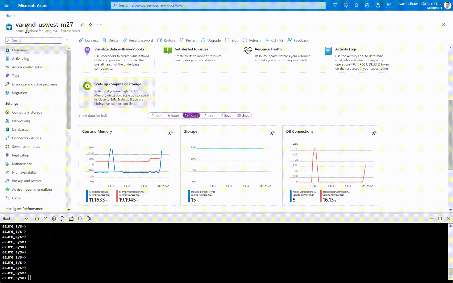Click the Restart server toolbar button
Image resolution: width=453 pixels, height=283 pixels.
[x=188, y=40]
